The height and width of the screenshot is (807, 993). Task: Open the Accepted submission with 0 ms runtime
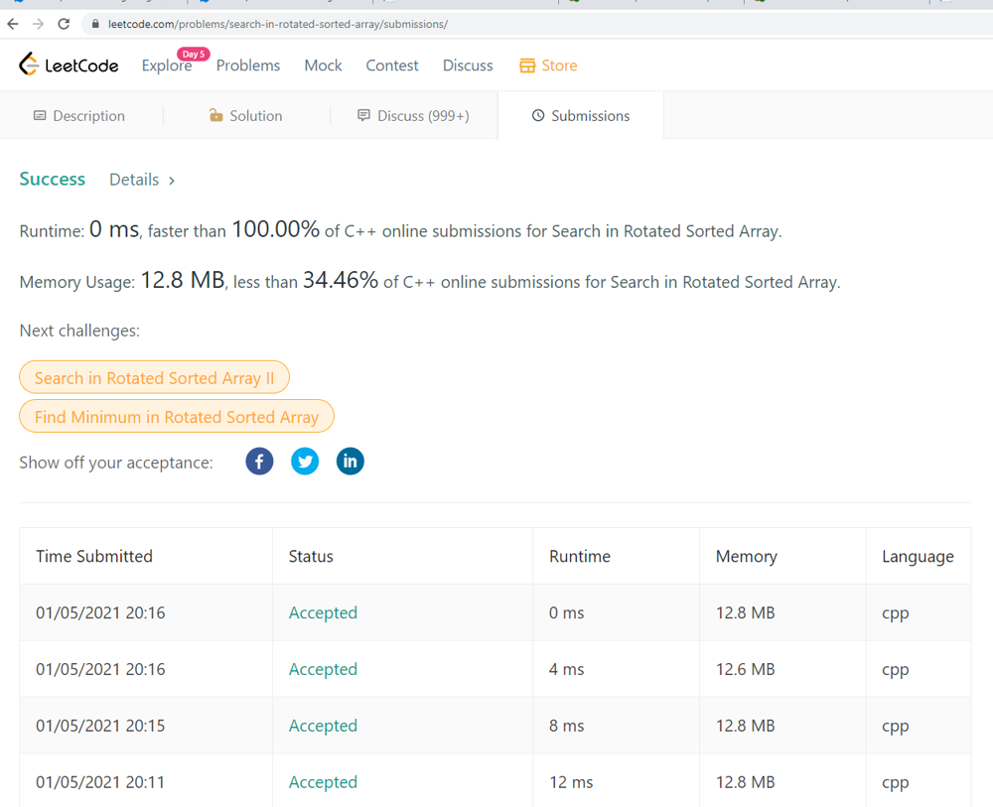(323, 612)
